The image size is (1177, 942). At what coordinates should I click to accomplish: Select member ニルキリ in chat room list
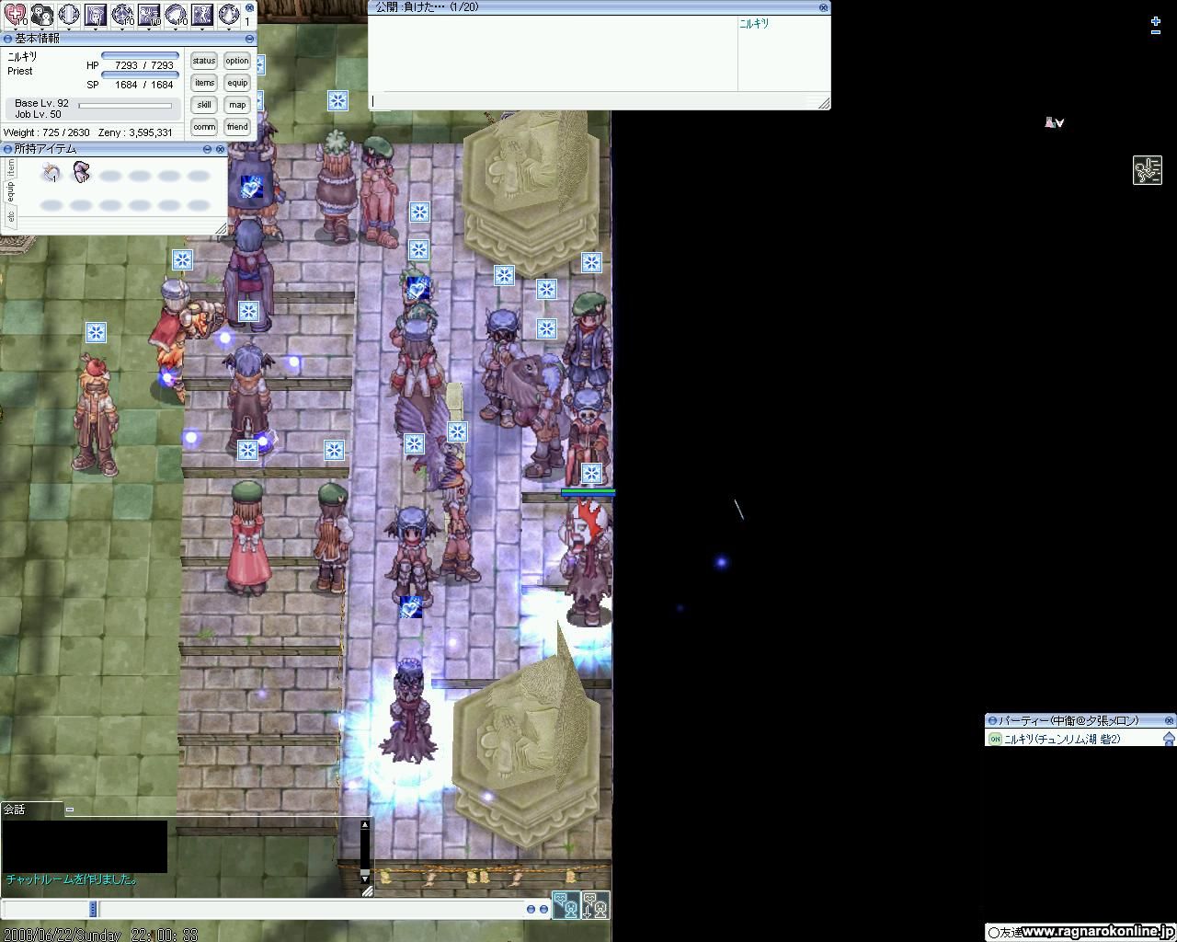(x=754, y=24)
